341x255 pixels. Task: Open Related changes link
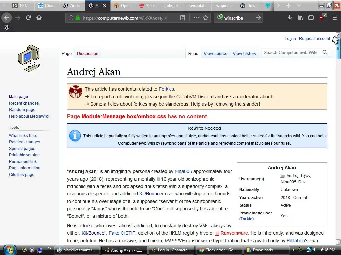(x=24, y=142)
